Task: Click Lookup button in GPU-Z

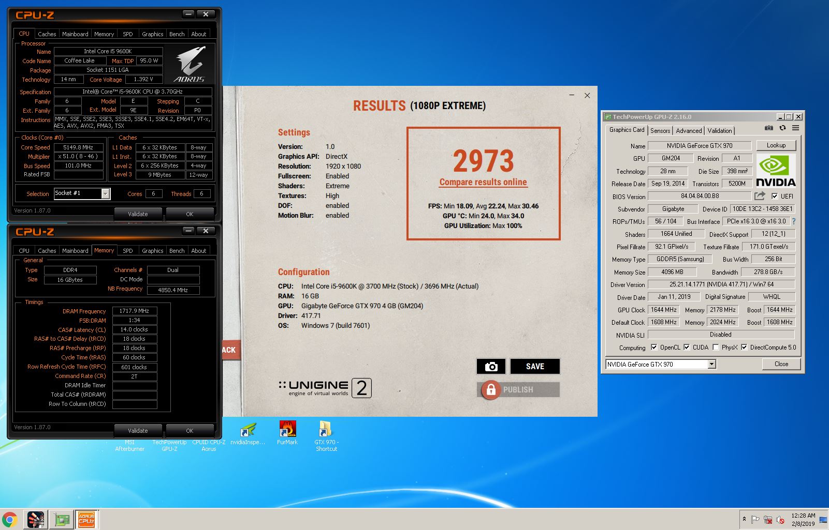Action: pos(776,145)
